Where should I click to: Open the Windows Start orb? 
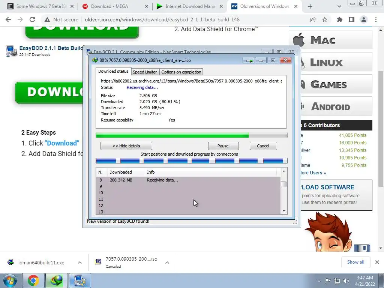click(10, 280)
